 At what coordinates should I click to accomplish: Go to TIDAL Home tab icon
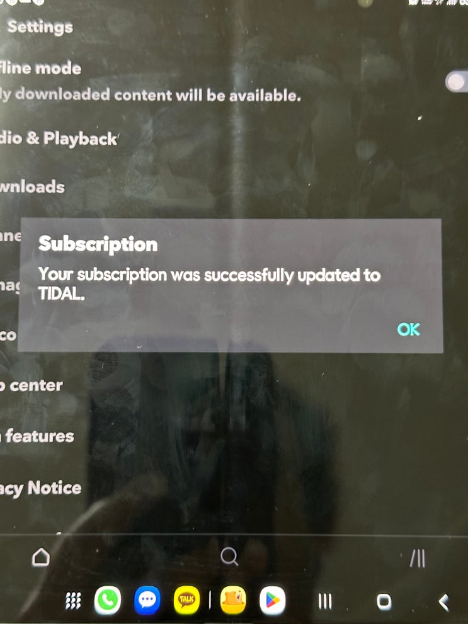[x=40, y=557]
